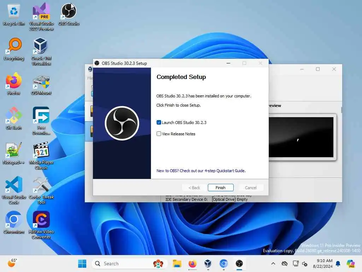Open Copilot Preview icon in taskbar
This screenshot has width=362, height=272.
click(x=351, y=263)
